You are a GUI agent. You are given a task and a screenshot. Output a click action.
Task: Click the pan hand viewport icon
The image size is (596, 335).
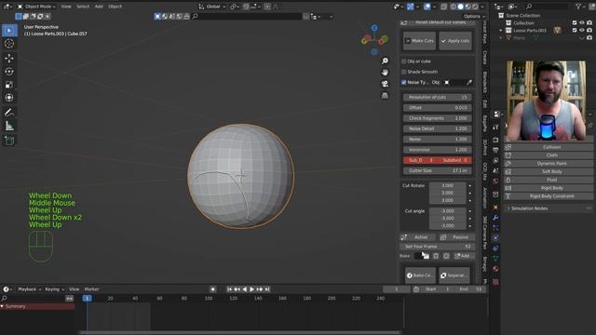(x=385, y=73)
